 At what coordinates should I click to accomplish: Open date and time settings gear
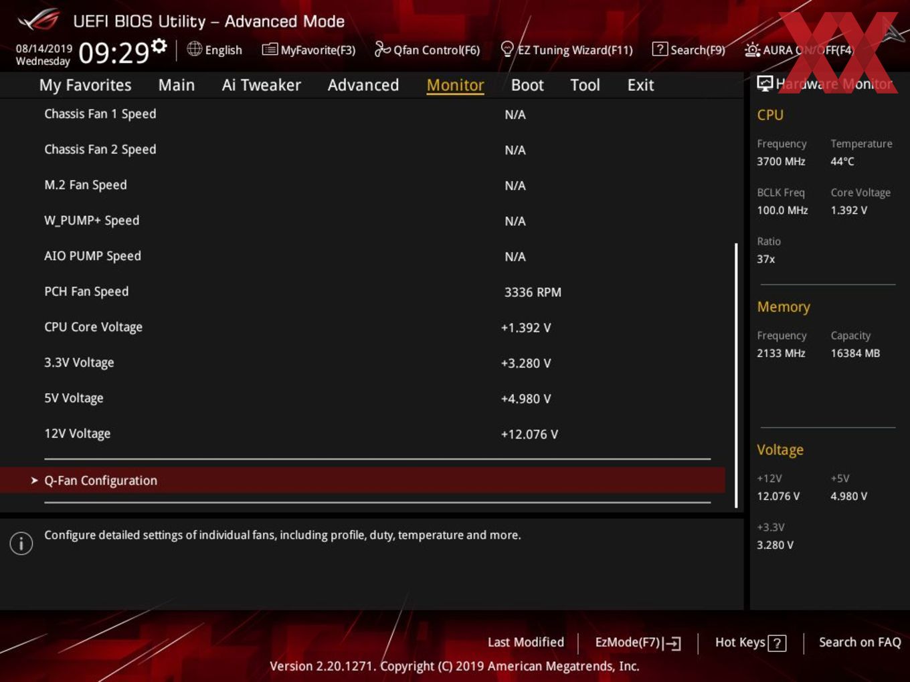159,46
